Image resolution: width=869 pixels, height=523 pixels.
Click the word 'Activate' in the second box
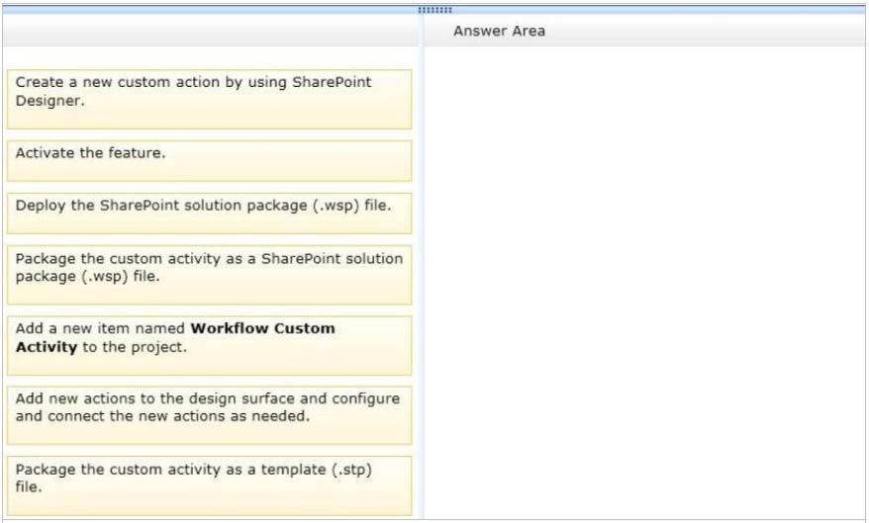click(x=44, y=153)
